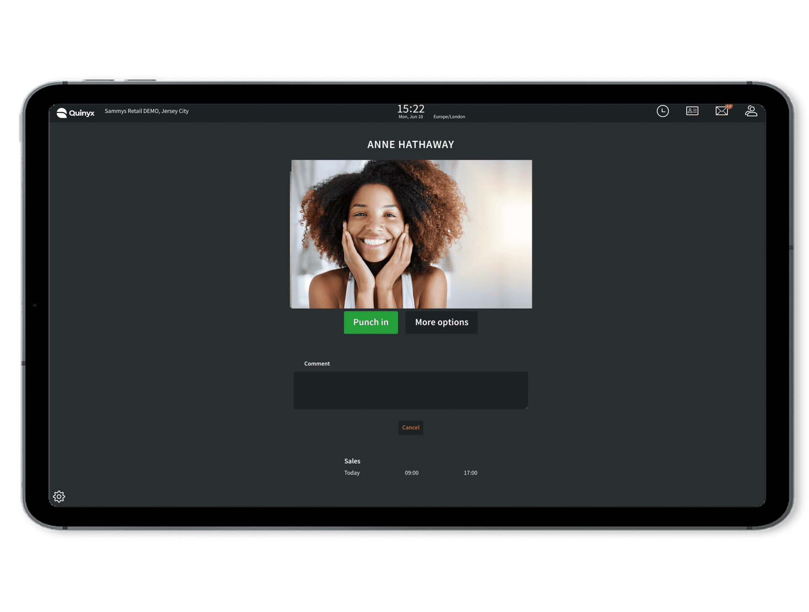Viewport: 809px width, 612px height.
Task: Click the ANNE HATHAWAY name heading
Action: tap(410, 144)
